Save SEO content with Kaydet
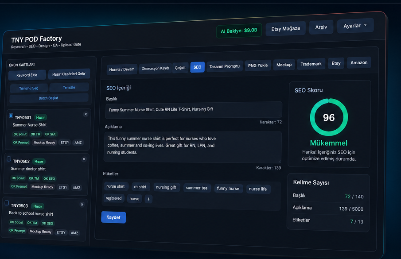Viewport: 401px width, 259px height. tap(113, 217)
